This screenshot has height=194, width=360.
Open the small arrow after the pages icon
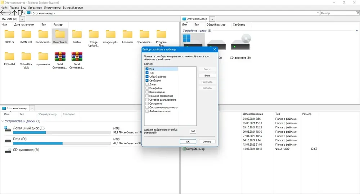24,13
